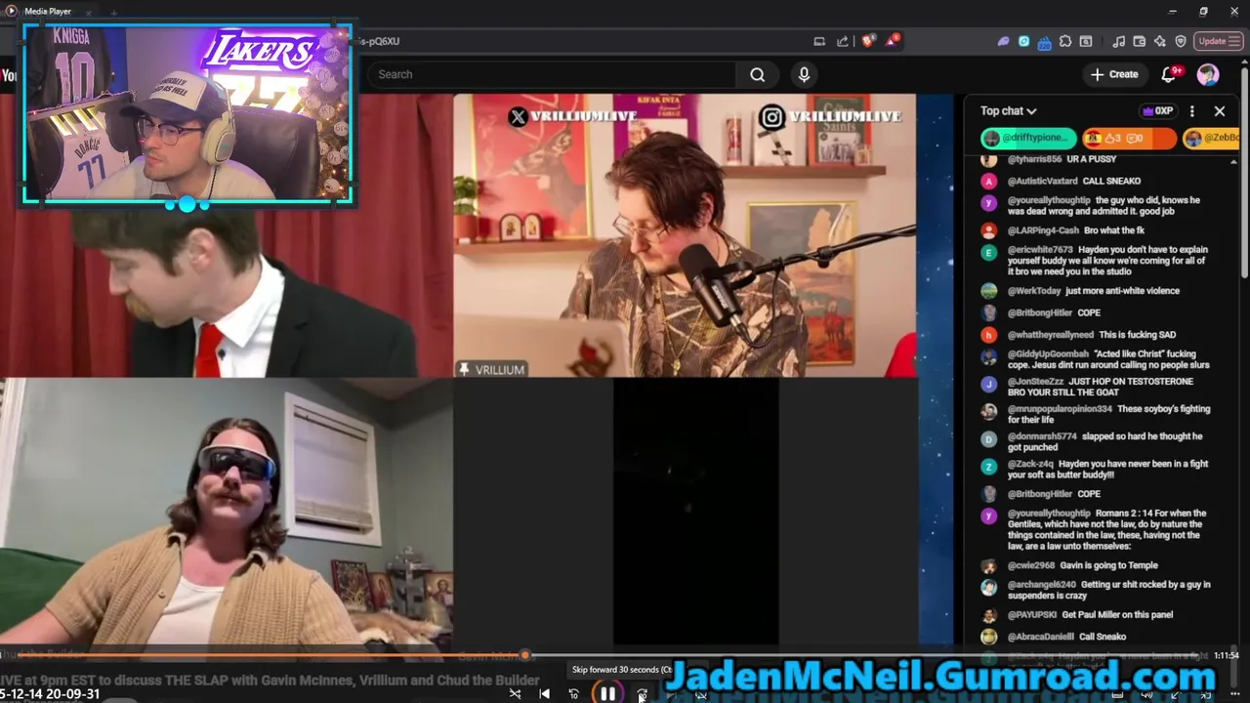This screenshot has height=703, width=1250.
Task: Open the YouTube Create menu
Action: [x=1114, y=74]
